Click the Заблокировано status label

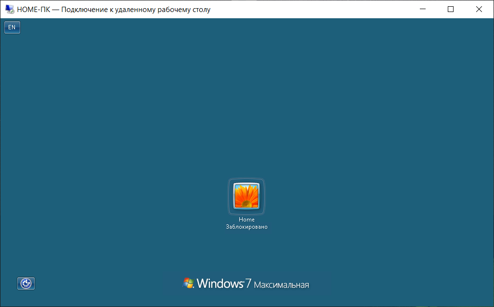pyautogui.click(x=247, y=227)
